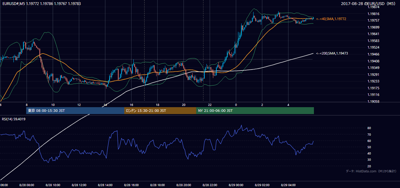This screenshot has height=188, width=400.
Task: Click hour marker 8 on price chart axis
Action: click(x=27, y=105)
